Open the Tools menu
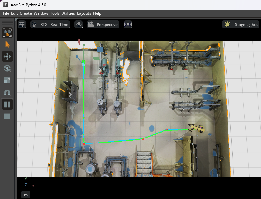The image size is (261, 199). (x=55, y=13)
